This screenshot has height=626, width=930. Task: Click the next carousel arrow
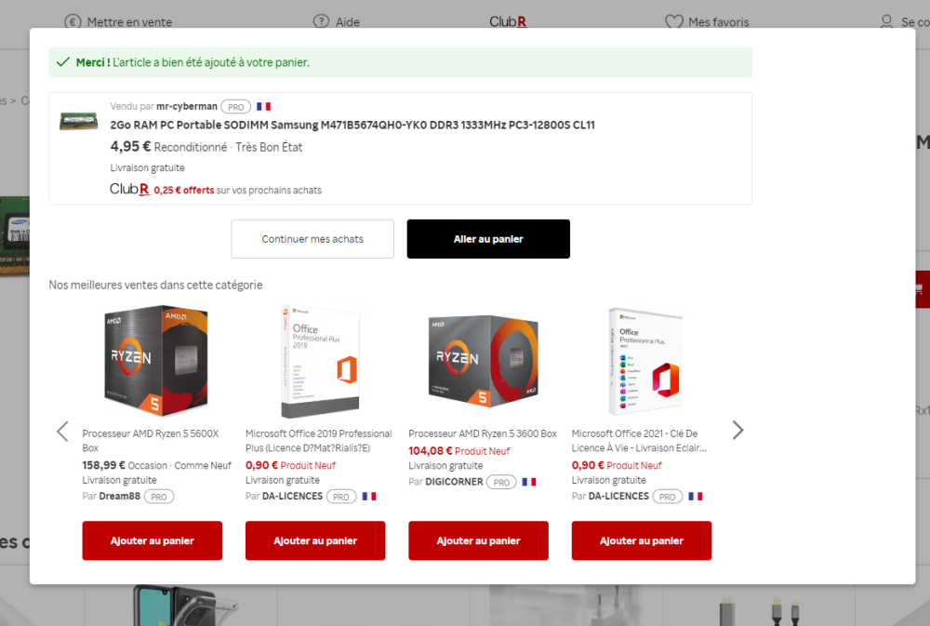tap(737, 430)
